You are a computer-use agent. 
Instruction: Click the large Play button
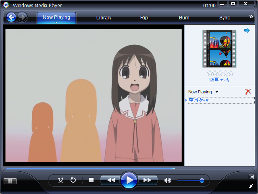point(129,180)
